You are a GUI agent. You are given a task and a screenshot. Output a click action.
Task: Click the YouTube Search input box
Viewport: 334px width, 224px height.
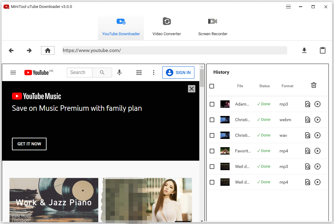click(80, 73)
